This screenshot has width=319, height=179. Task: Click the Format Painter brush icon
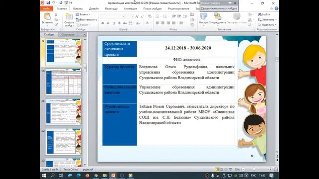coord(56,25)
